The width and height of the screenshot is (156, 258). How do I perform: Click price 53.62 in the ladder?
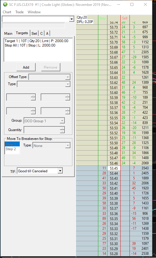(114, 82)
